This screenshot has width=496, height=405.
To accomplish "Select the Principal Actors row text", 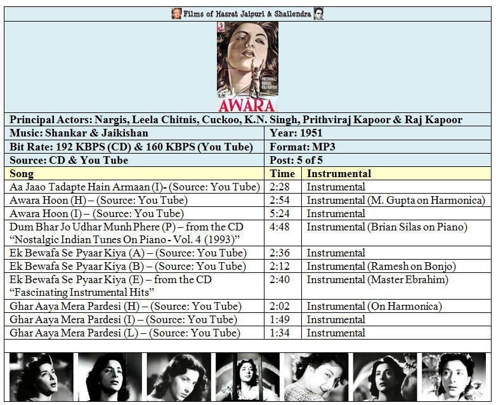I will point(236,120).
